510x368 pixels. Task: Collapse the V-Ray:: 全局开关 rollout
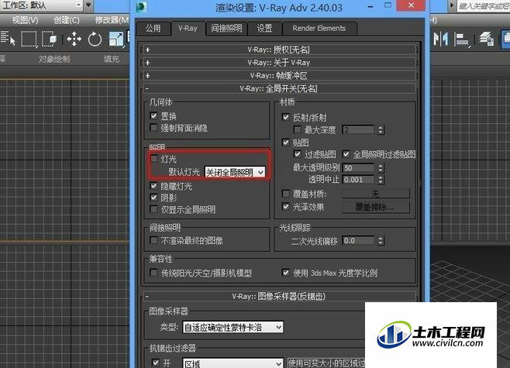278,88
